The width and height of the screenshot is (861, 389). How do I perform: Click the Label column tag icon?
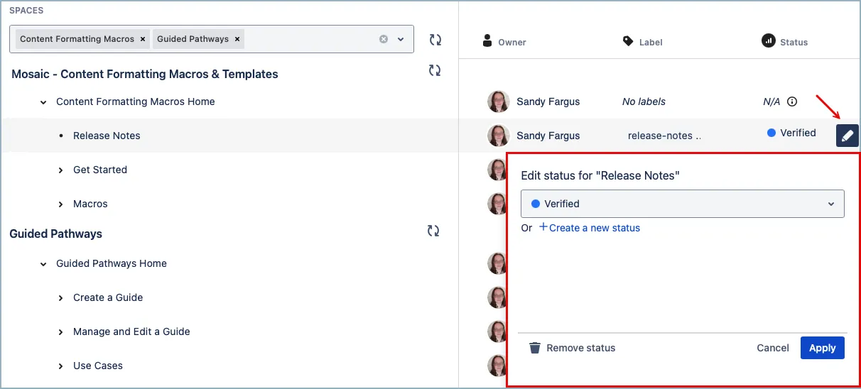click(628, 41)
